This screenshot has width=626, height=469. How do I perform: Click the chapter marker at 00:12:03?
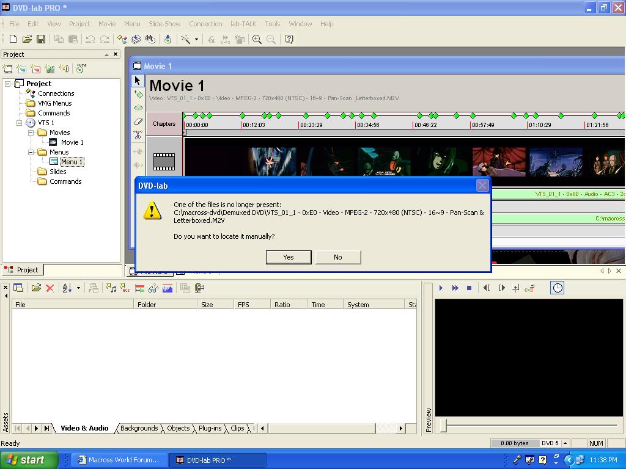click(x=242, y=115)
